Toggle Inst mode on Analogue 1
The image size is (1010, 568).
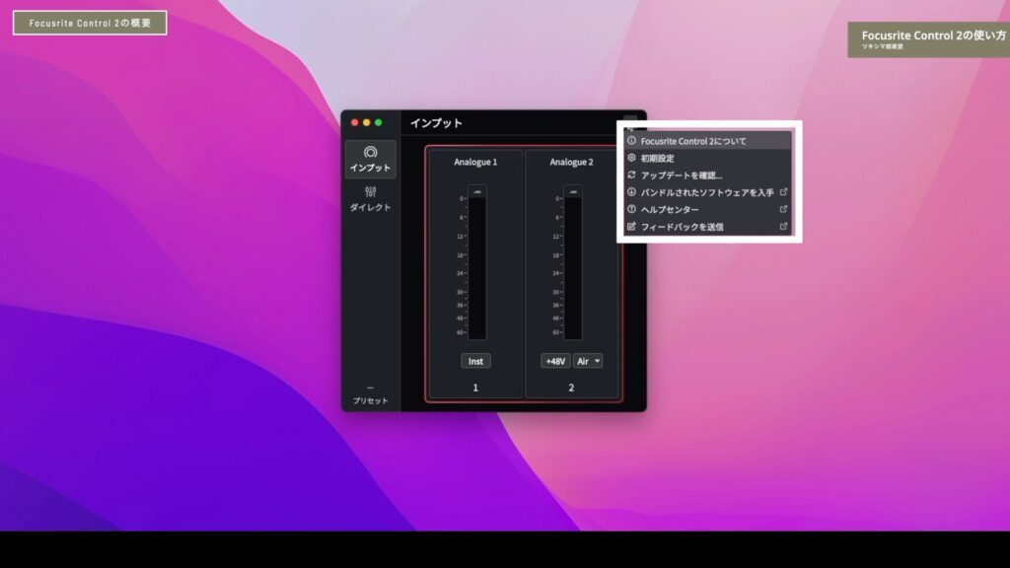(475, 361)
